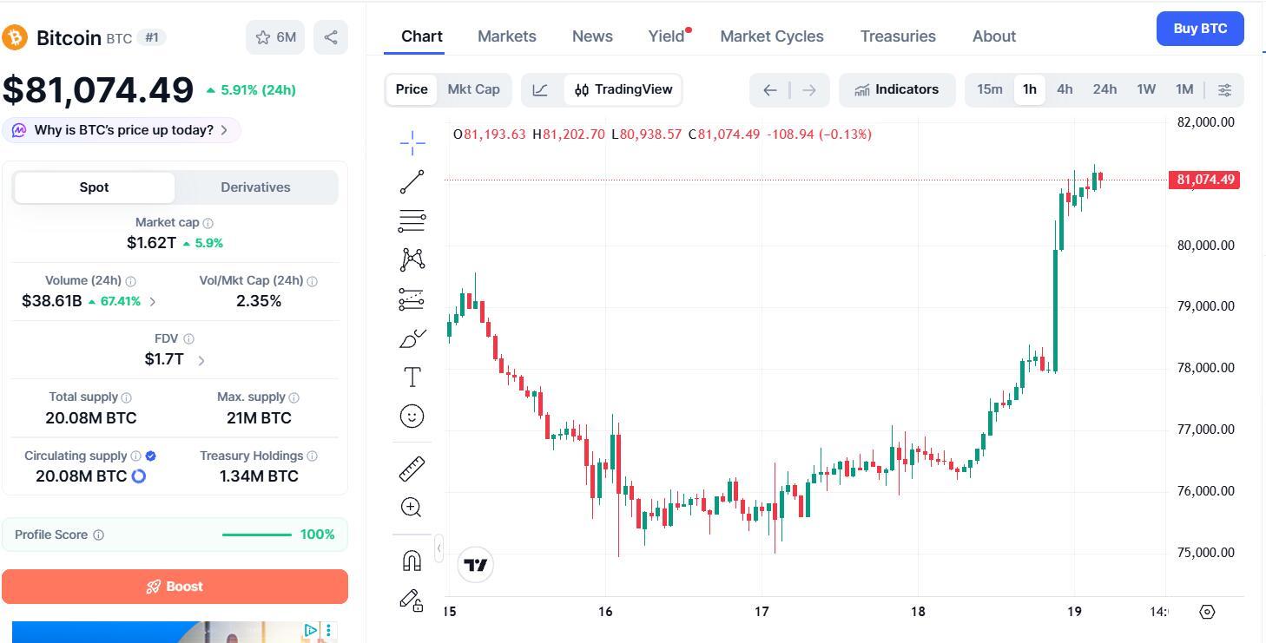
Task: Expand FDV details chevron
Action: pyautogui.click(x=201, y=360)
